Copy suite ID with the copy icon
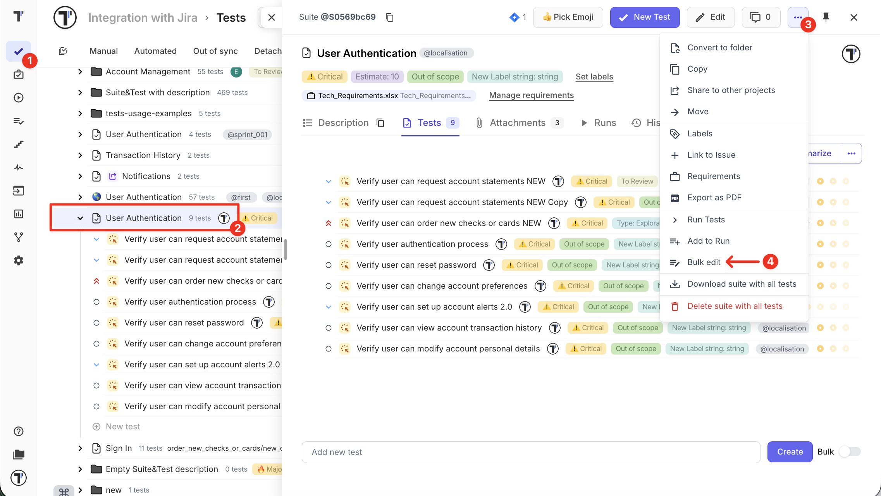This screenshot has width=881, height=496. point(390,17)
